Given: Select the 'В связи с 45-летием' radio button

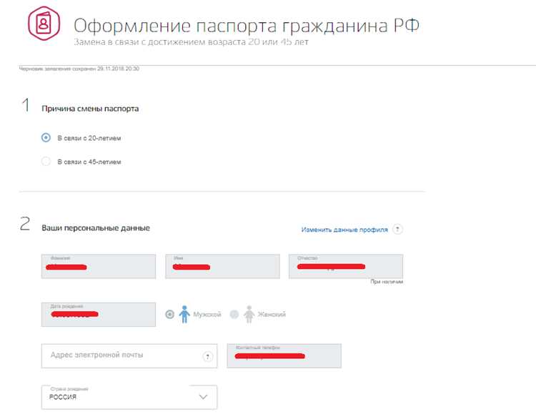Looking at the screenshot, I should (x=46, y=161).
